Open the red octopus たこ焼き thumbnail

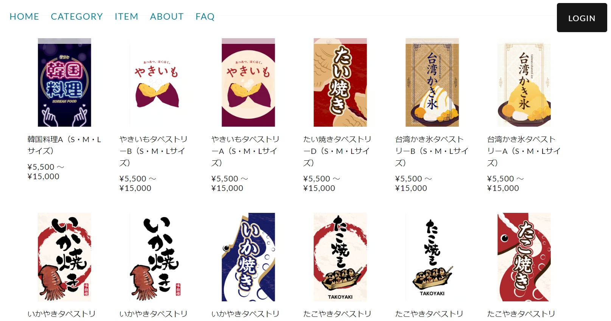524,257
